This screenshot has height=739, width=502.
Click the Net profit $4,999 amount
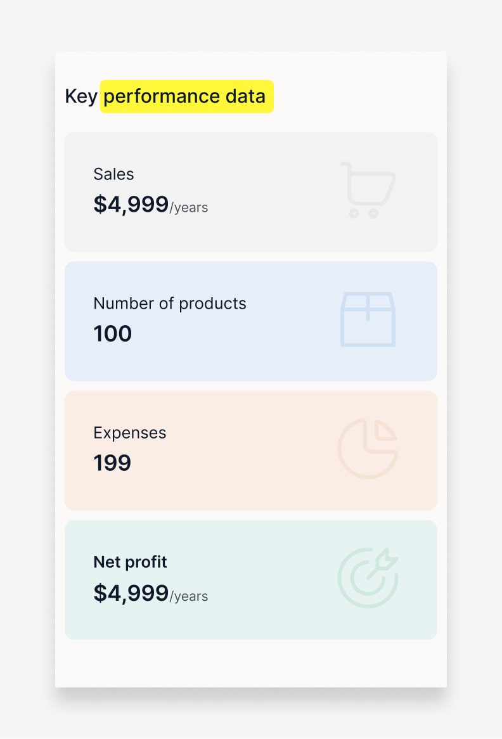point(131,593)
